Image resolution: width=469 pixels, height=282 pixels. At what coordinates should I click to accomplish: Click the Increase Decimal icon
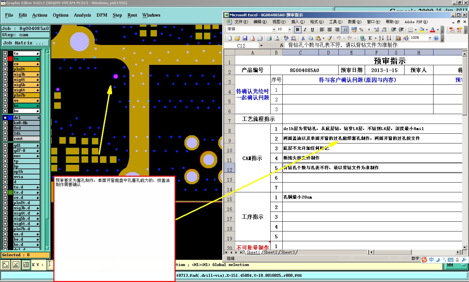click(377, 29)
